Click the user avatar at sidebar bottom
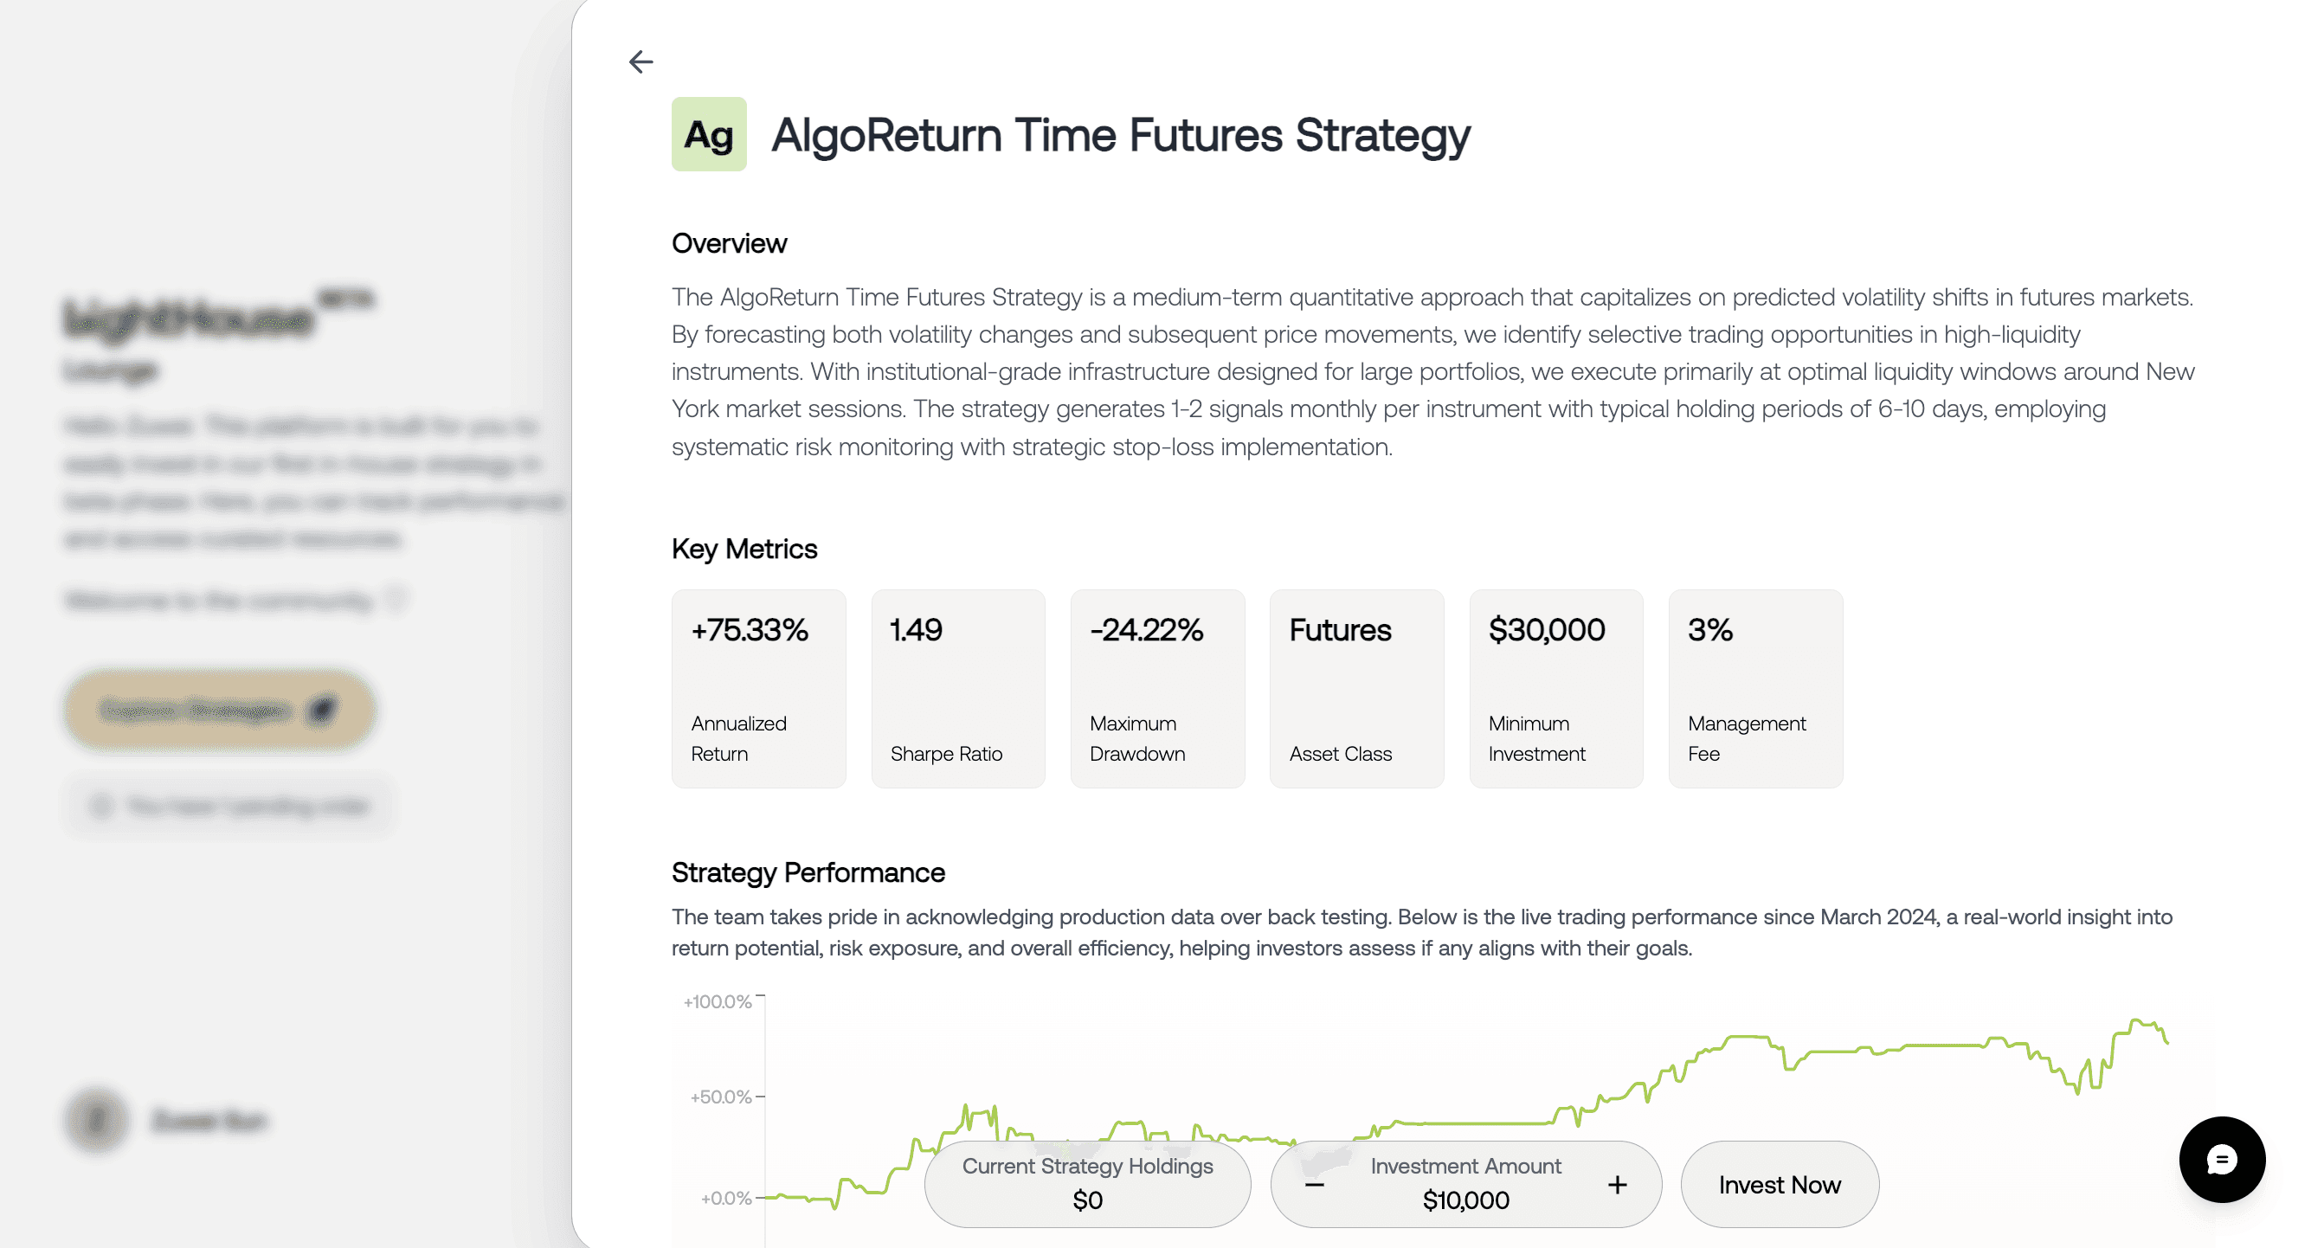 pos(95,1121)
